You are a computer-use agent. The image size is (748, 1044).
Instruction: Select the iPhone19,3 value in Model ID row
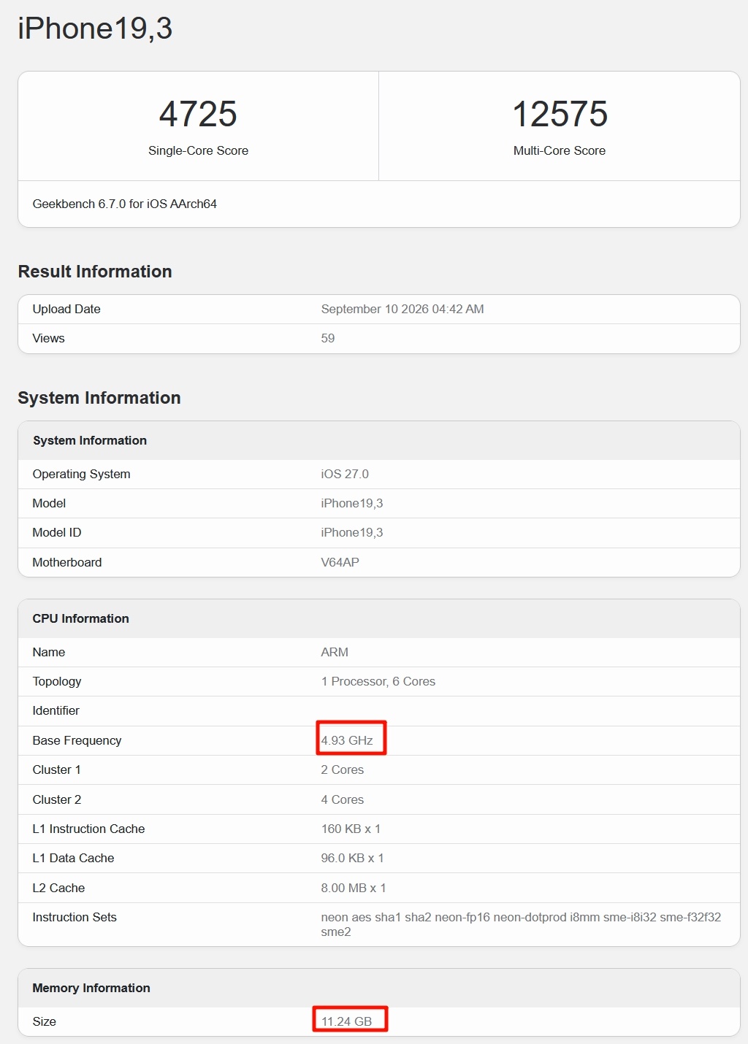pos(352,532)
